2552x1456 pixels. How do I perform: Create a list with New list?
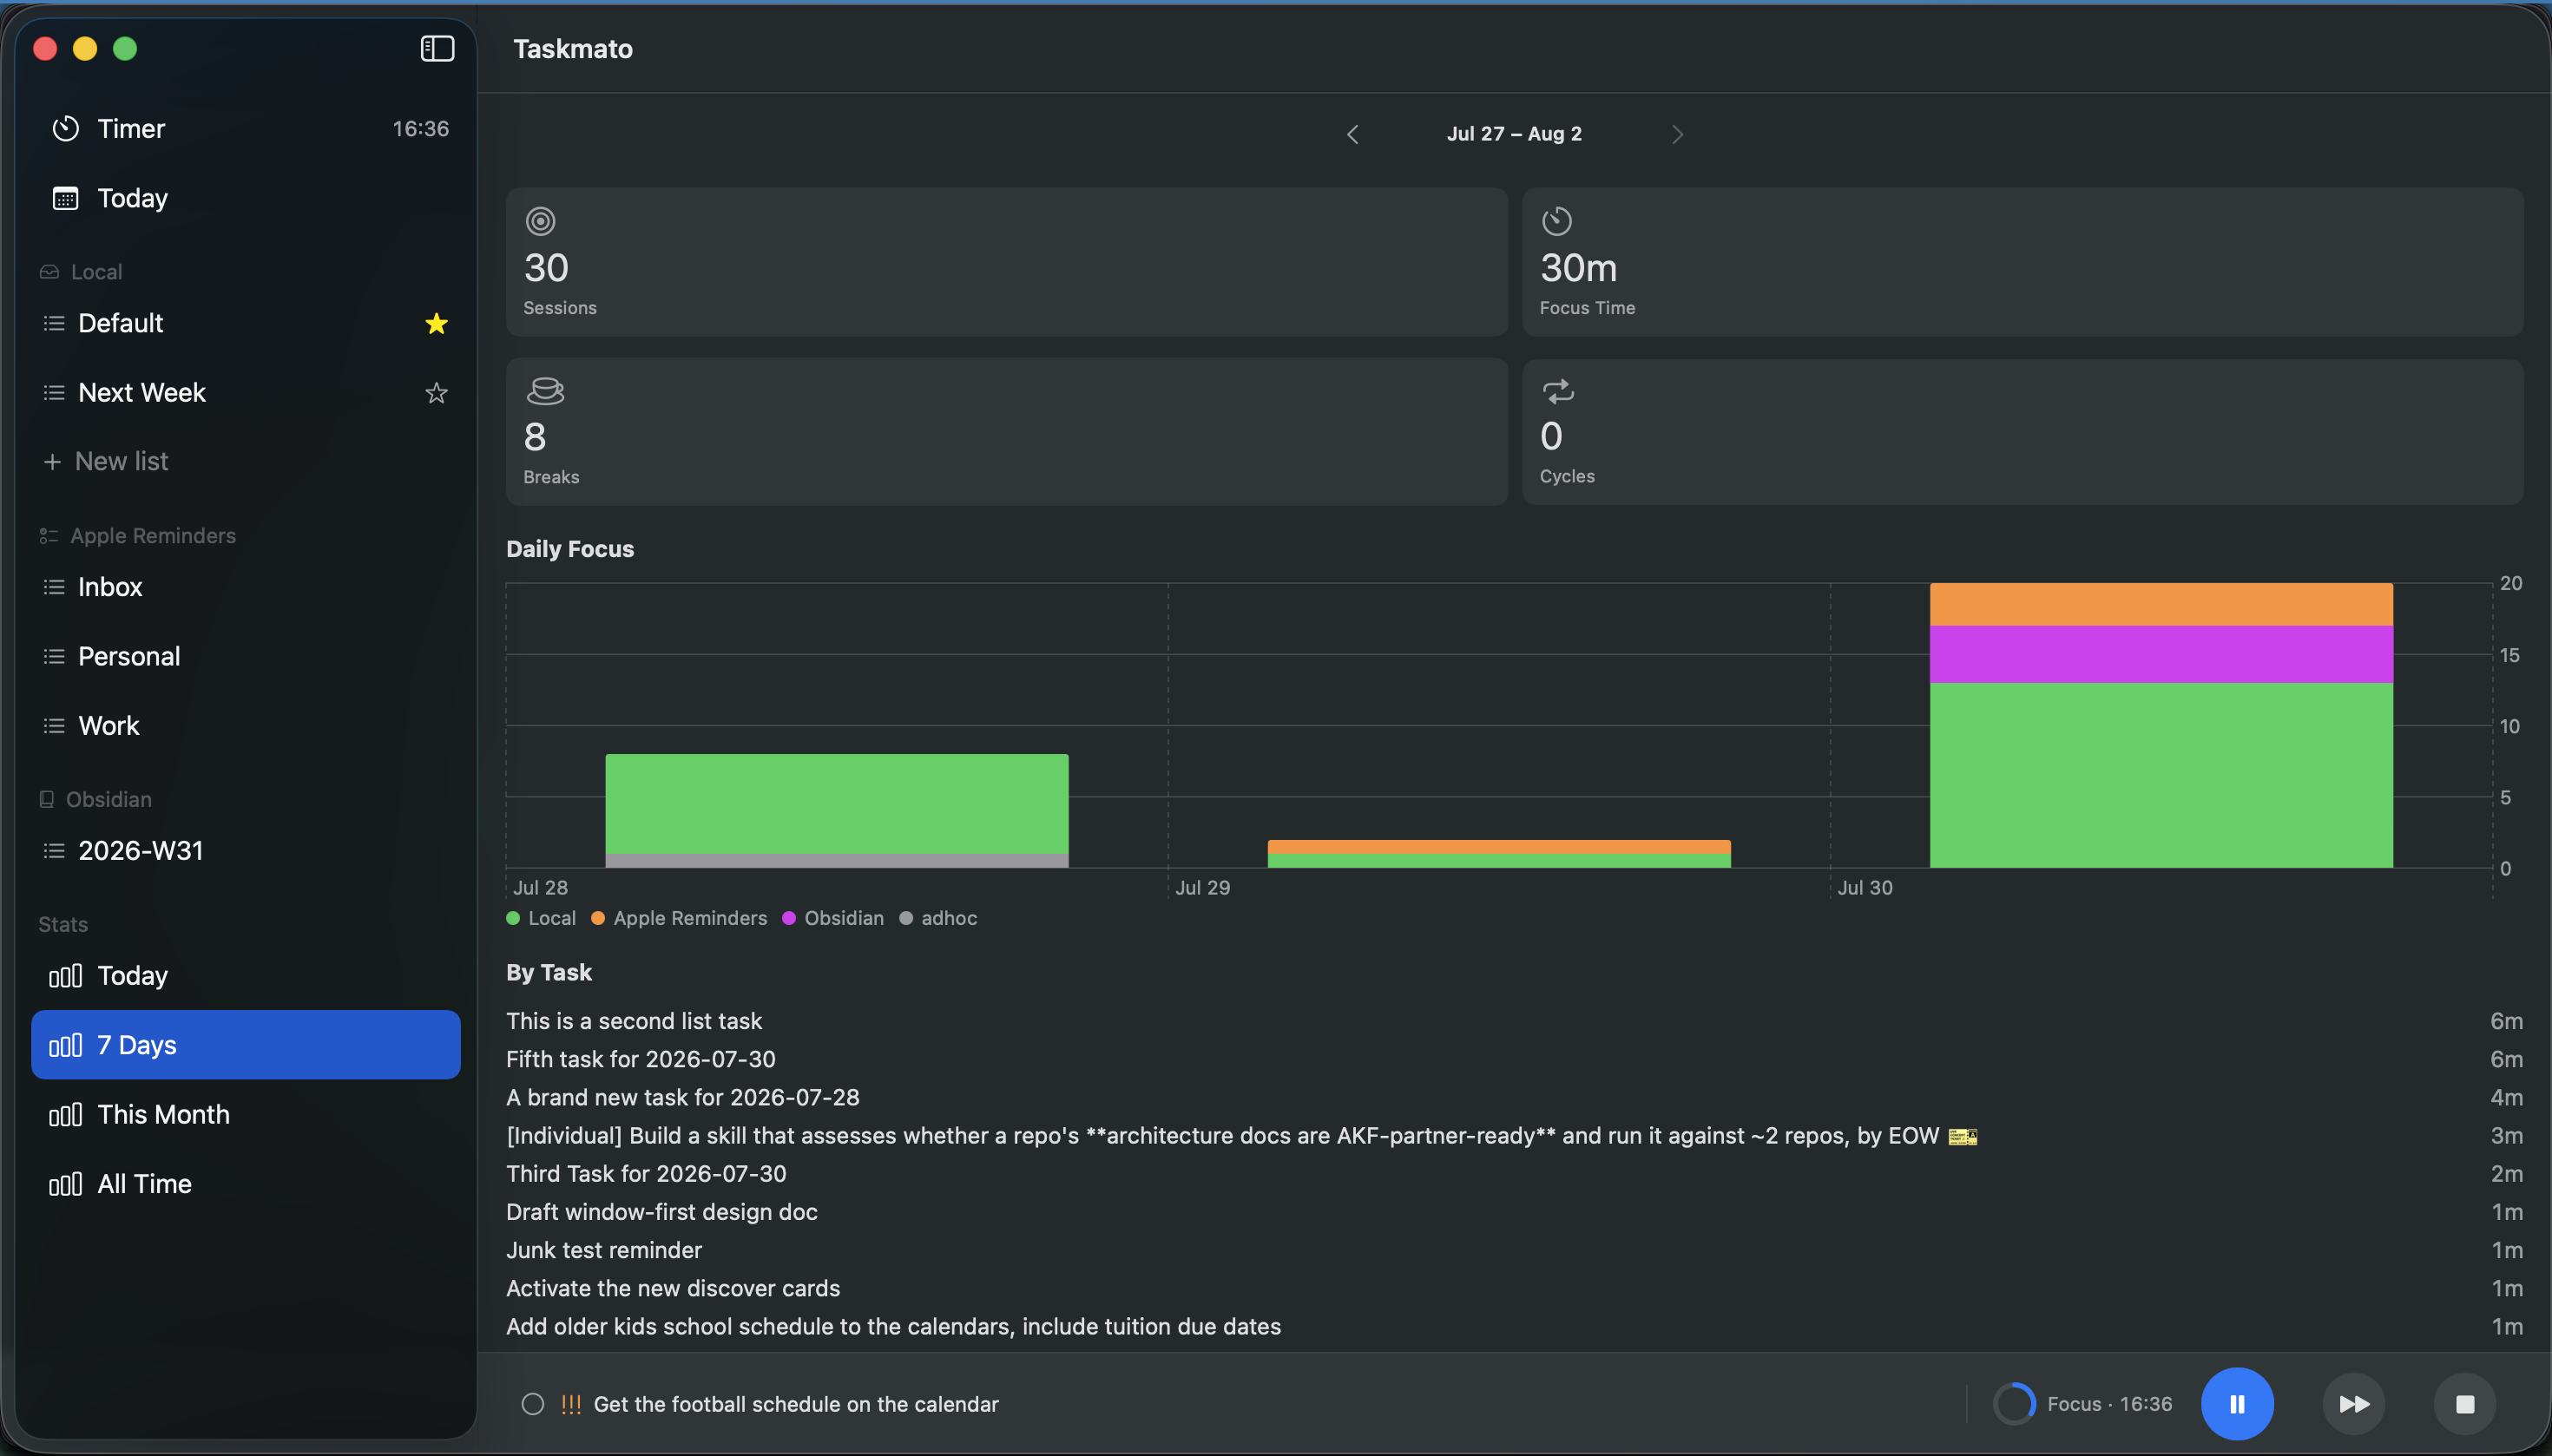pyautogui.click(x=106, y=461)
